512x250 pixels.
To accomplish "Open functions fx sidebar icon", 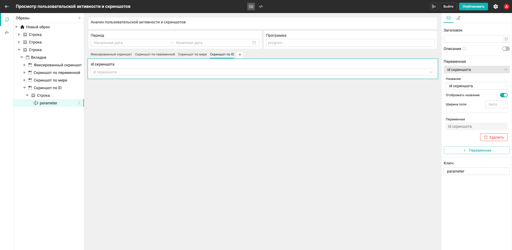I will 7,33.
